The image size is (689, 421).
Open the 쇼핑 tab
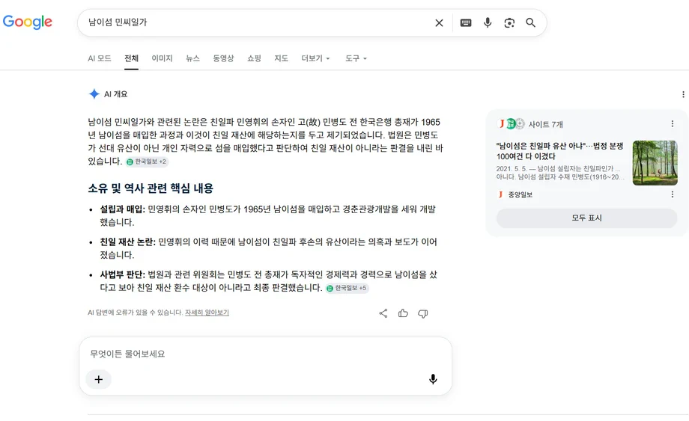pos(254,58)
